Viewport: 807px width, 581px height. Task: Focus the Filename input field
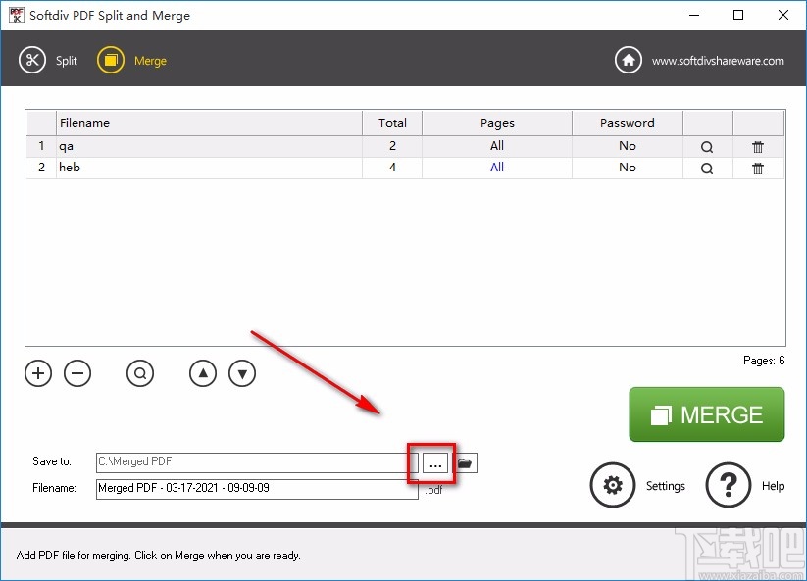pyautogui.click(x=257, y=489)
